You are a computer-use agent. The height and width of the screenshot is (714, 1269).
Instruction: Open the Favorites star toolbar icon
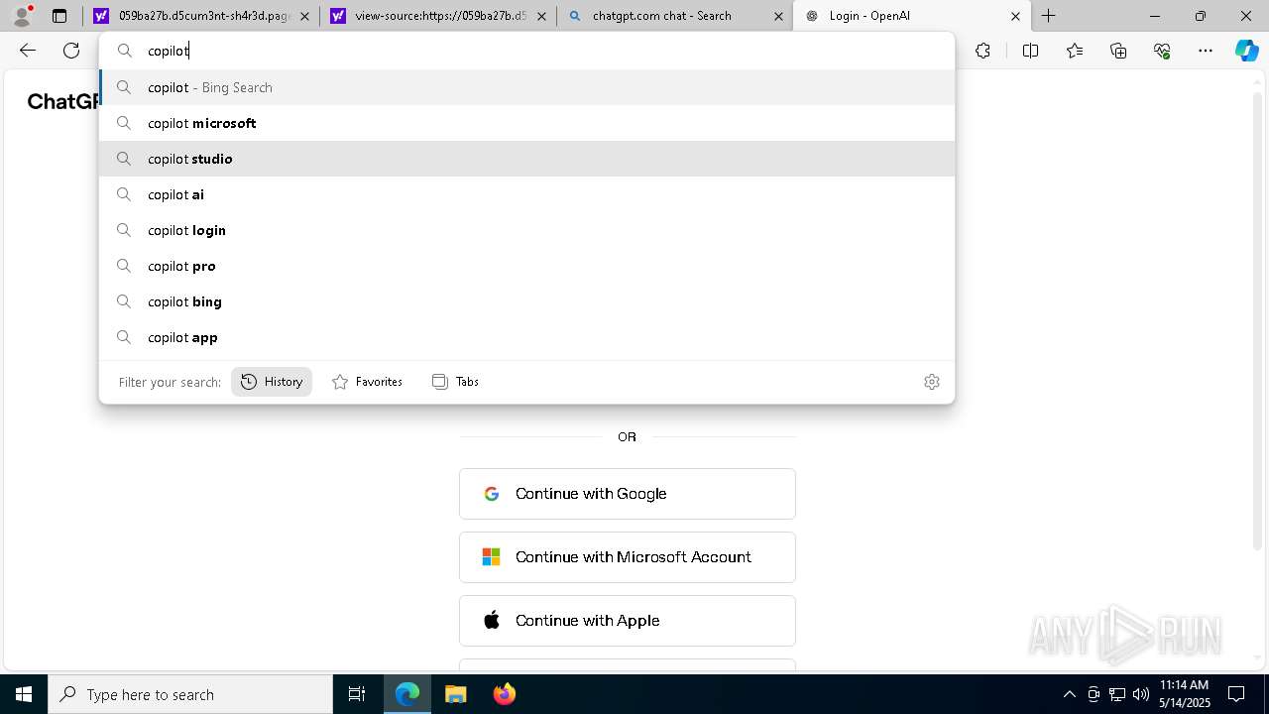(1075, 51)
